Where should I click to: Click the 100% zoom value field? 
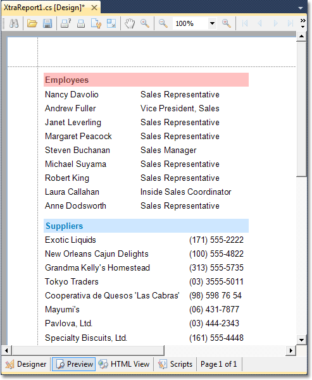[x=190, y=23]
